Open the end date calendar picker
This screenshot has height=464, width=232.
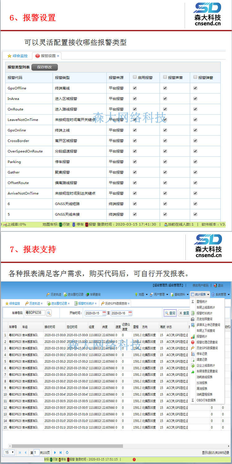pyautogui.click(x=130, y=313)
